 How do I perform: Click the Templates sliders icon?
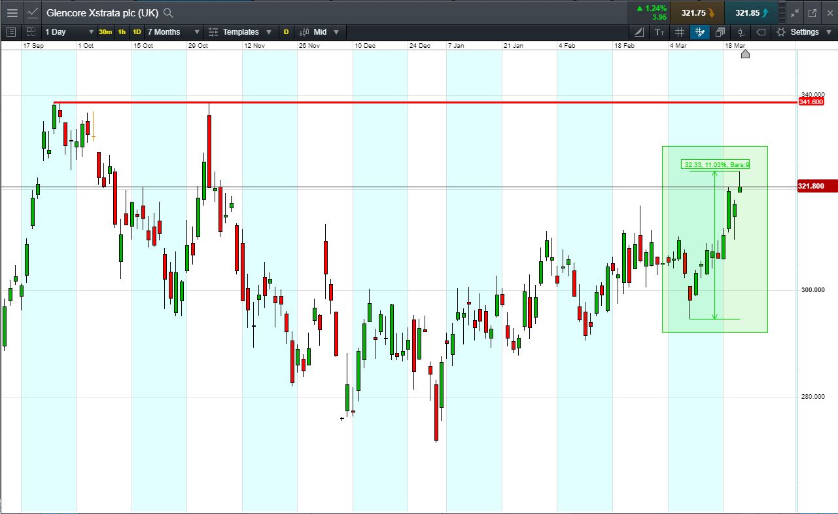(213, 32)
